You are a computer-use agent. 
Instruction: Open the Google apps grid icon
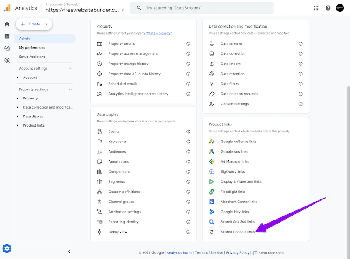tap(316, 8)
